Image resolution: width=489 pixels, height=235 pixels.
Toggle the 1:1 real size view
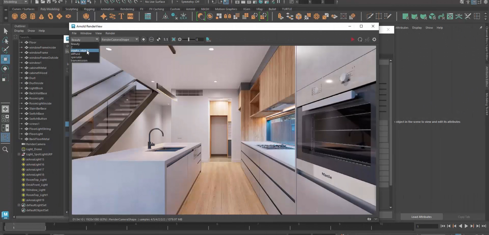[x=165, y=39]
